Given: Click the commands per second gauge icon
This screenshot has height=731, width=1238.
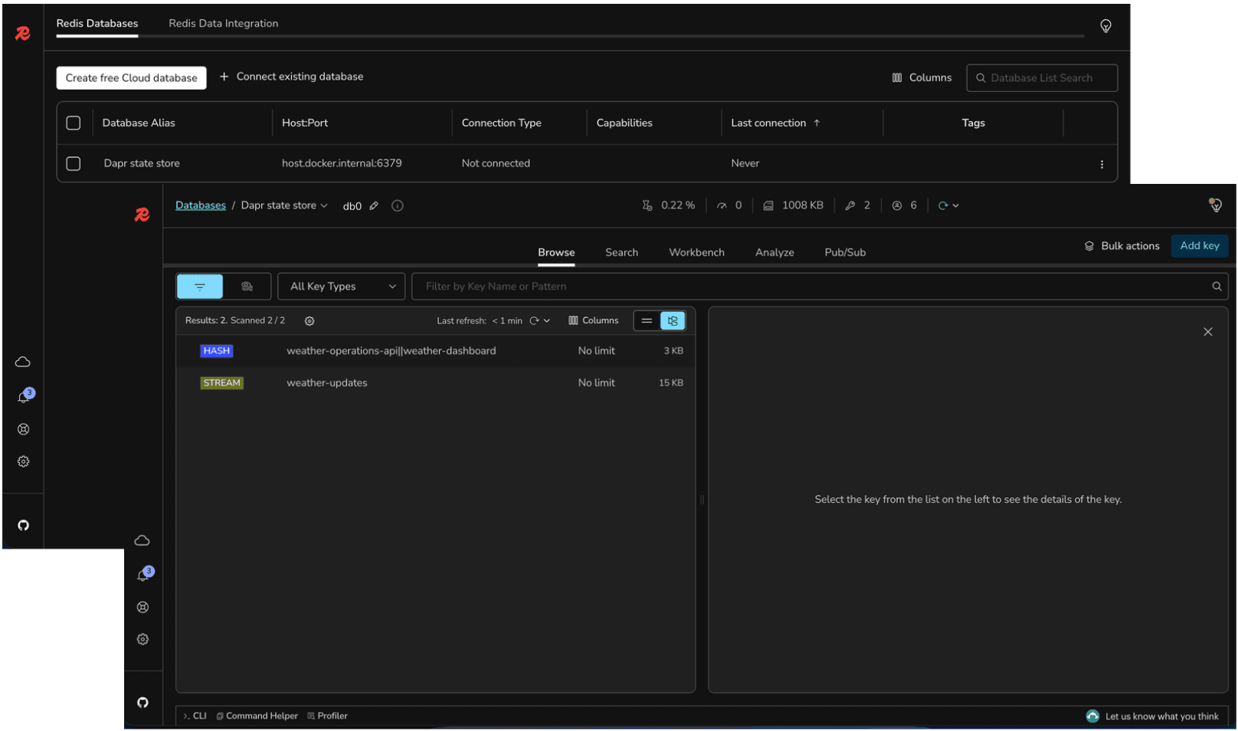Looking at the screenshot, I should click(x=722, y=205).
